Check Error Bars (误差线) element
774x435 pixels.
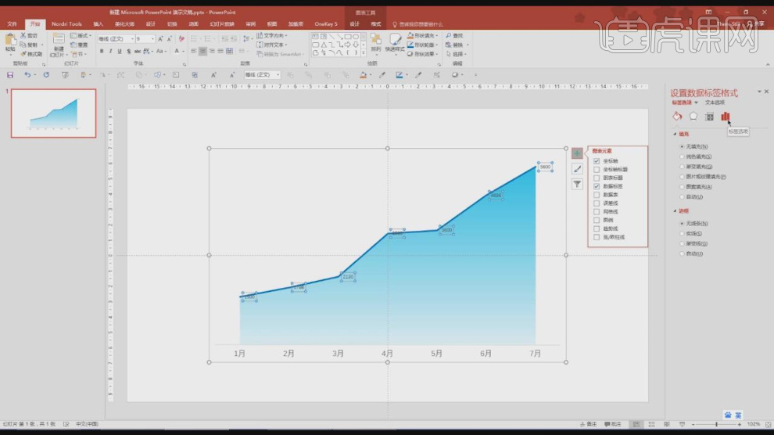[597, 203]
